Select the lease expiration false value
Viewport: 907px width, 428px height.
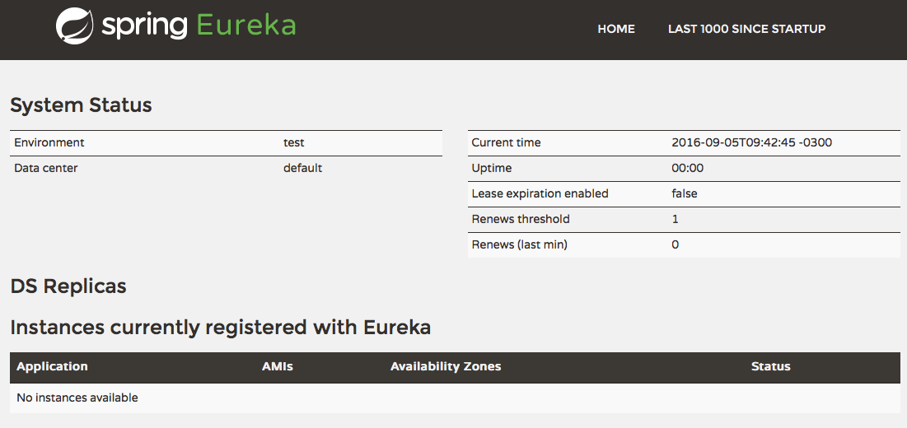pos(685,193)
